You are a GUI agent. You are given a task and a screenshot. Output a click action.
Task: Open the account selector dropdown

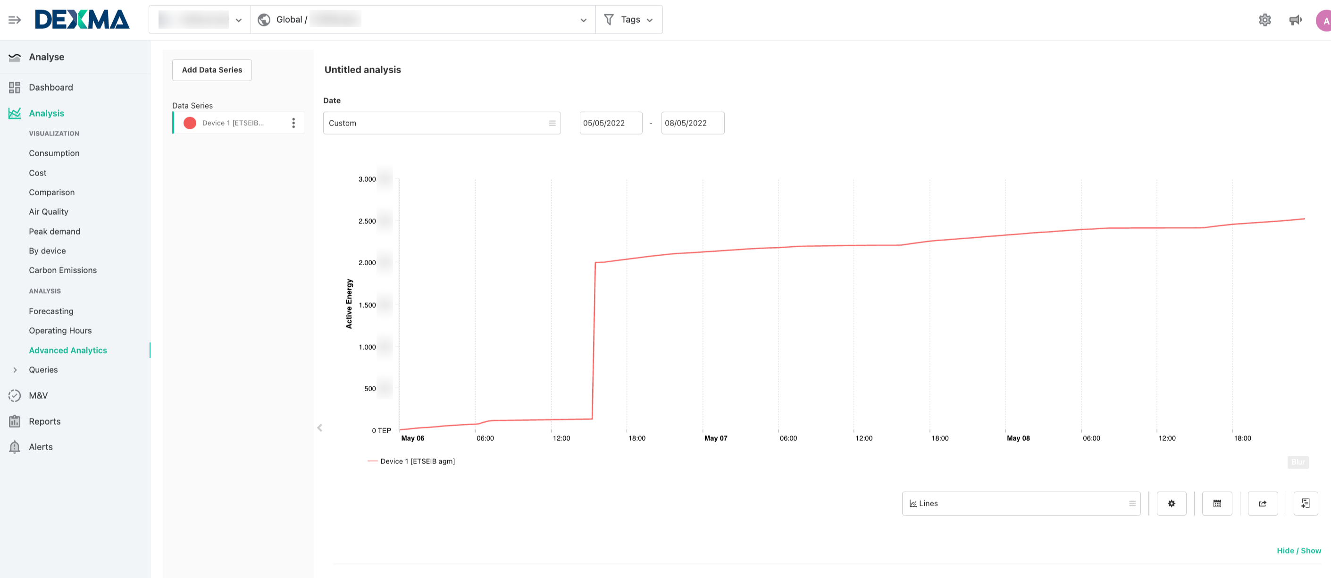(x=200, y=20)
